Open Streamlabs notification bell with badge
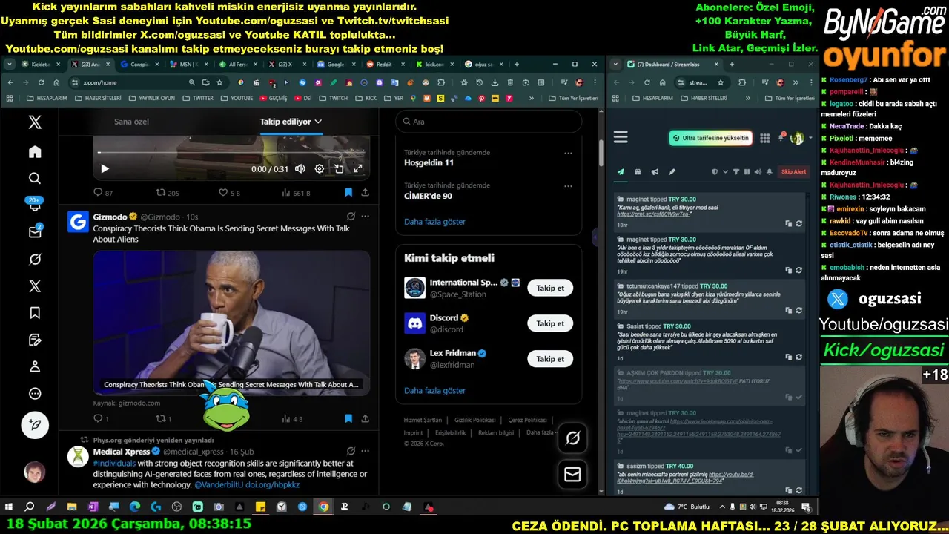The height and width of the screenshot is (534, 949). coord(781,137)
